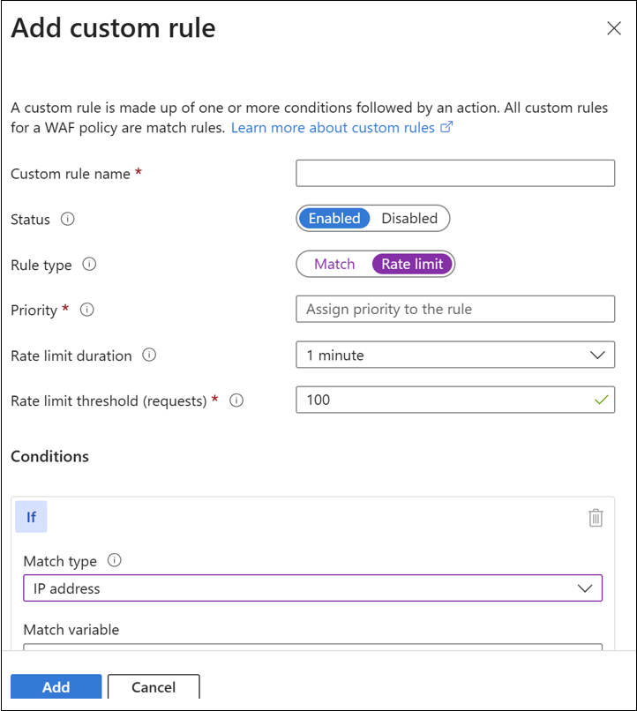The width and height of the screenshot is (637, 711).
Task: Click the Priority info icon
Action: (86, 310)
